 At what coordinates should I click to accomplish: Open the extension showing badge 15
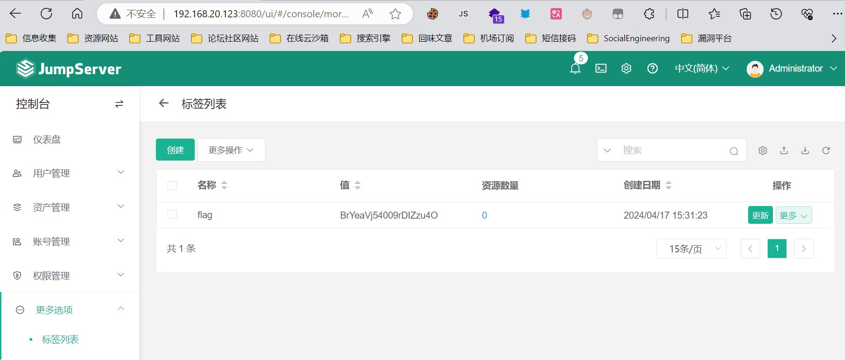[495, 15]
